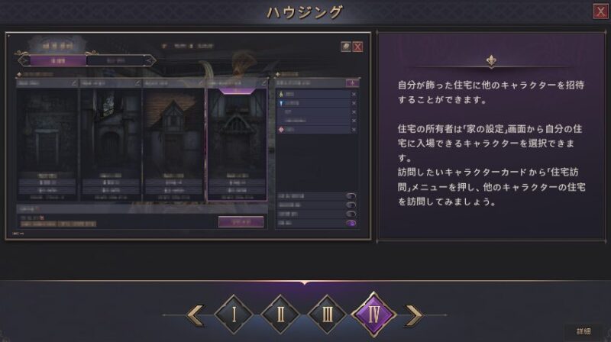Toggle the first housing permission switch
Image resolution: width=611 pixels, height=342 pixels.
[351, 196]
